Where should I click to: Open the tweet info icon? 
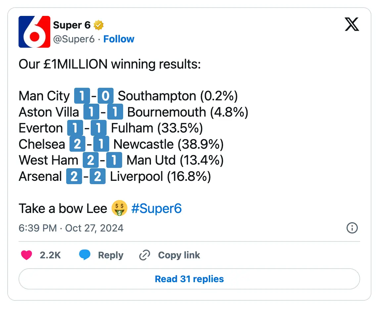(352, 228)
